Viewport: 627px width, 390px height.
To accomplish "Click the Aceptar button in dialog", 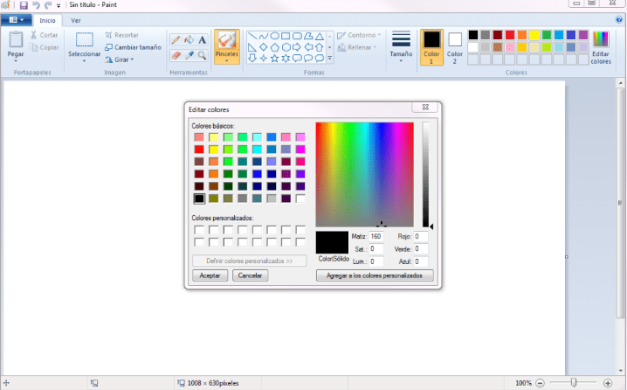I will (210, 275).
